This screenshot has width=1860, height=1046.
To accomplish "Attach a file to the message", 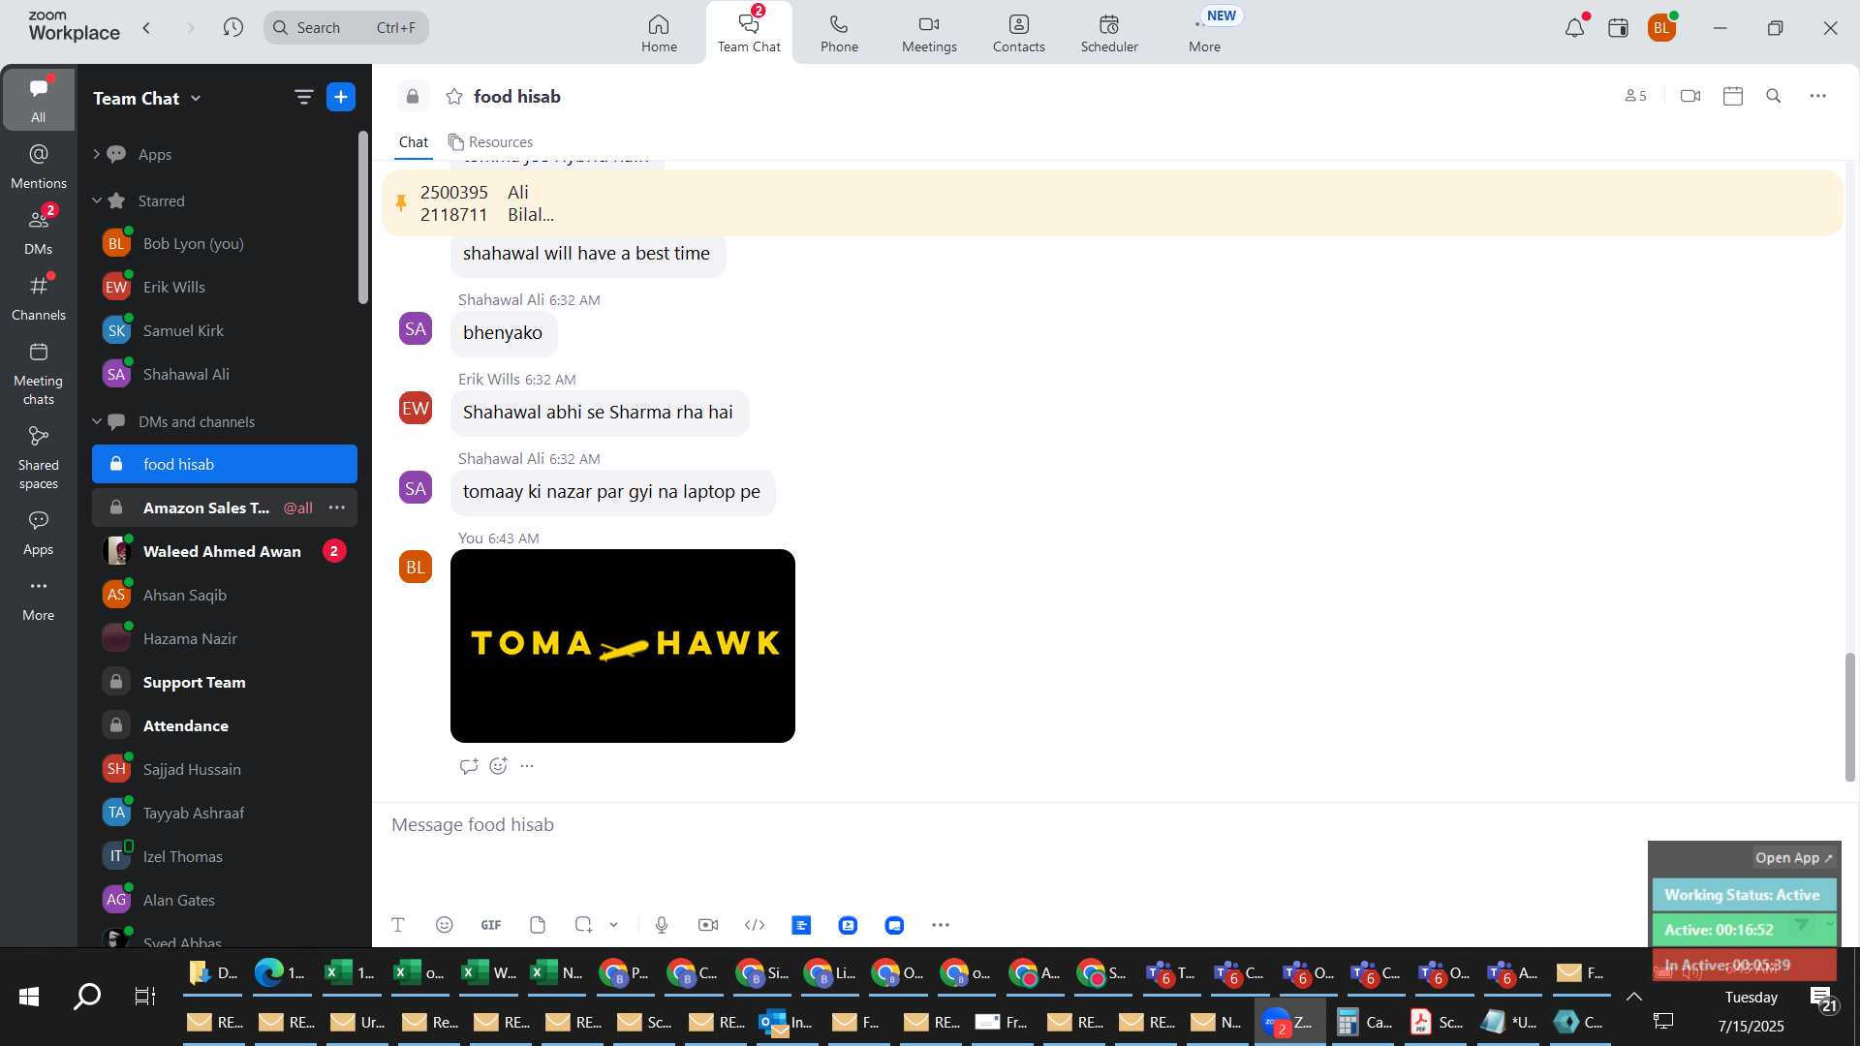I will [x=538, y=925].
